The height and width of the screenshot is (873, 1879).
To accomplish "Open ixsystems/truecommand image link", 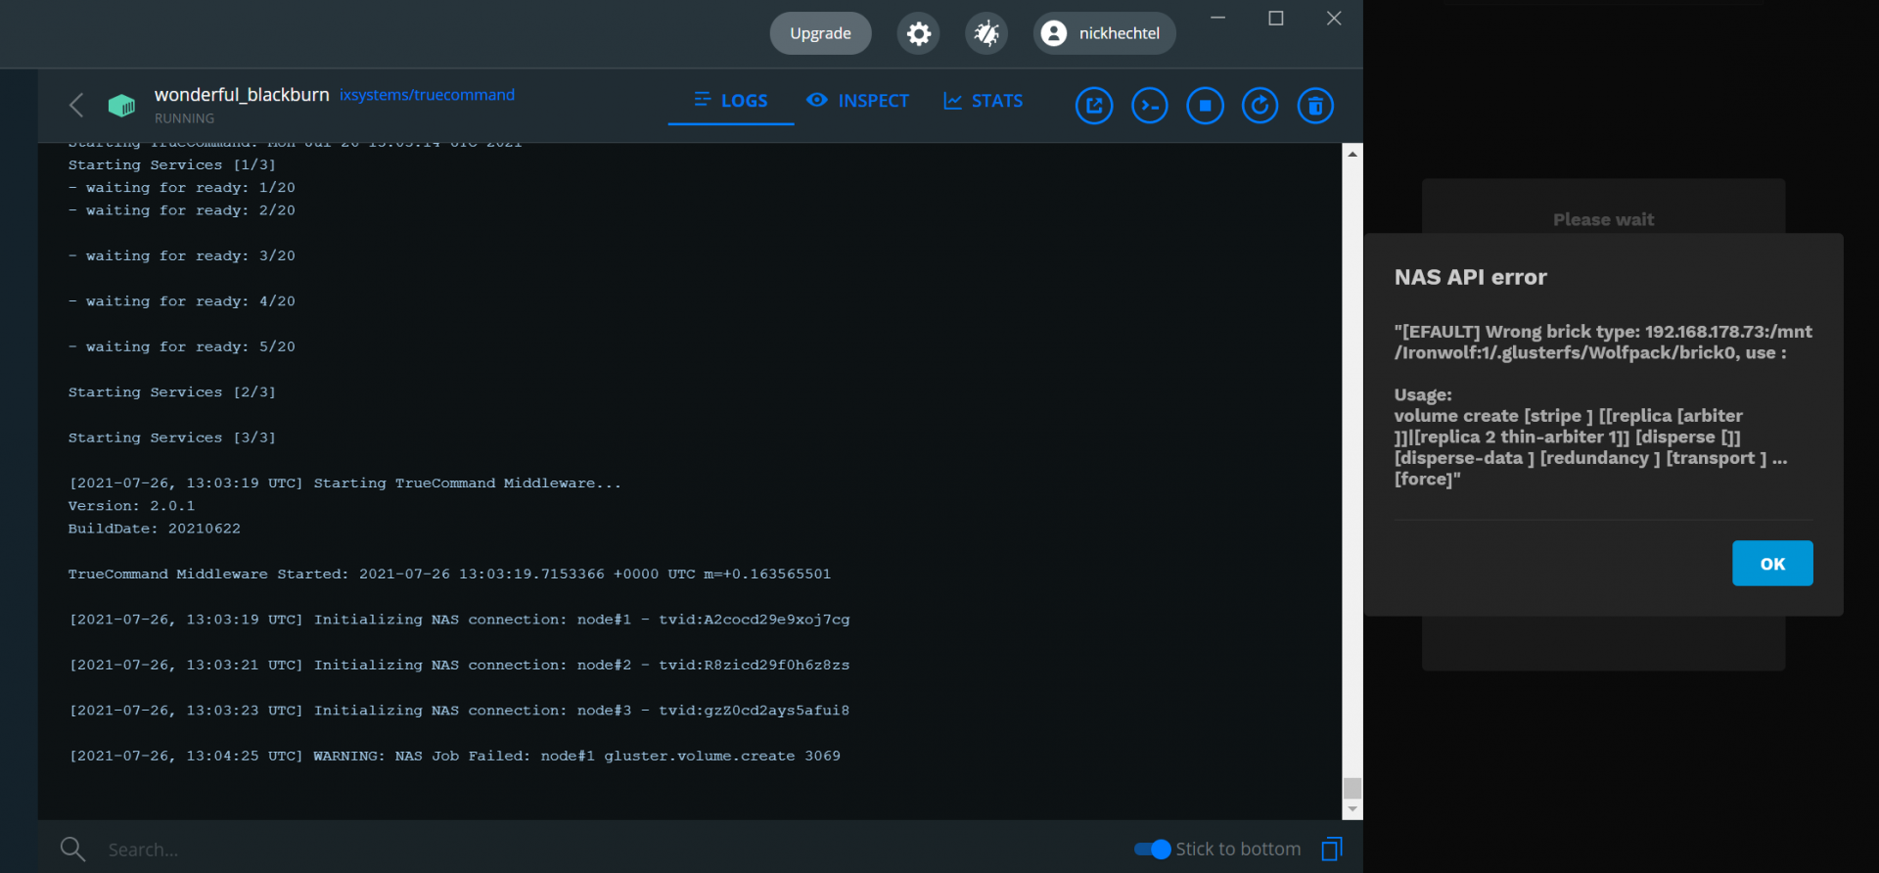I will (427, 95).
